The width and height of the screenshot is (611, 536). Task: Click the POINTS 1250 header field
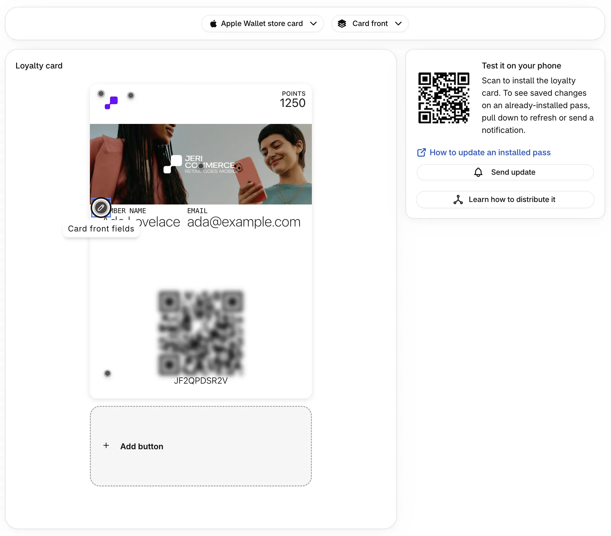coord(293,100)
